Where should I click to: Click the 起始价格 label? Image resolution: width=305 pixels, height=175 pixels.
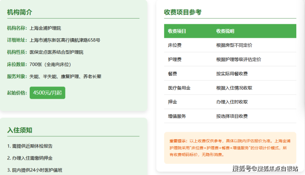point(17,93)
